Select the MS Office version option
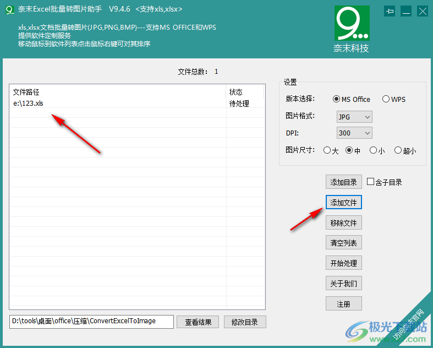 point(351,99)
